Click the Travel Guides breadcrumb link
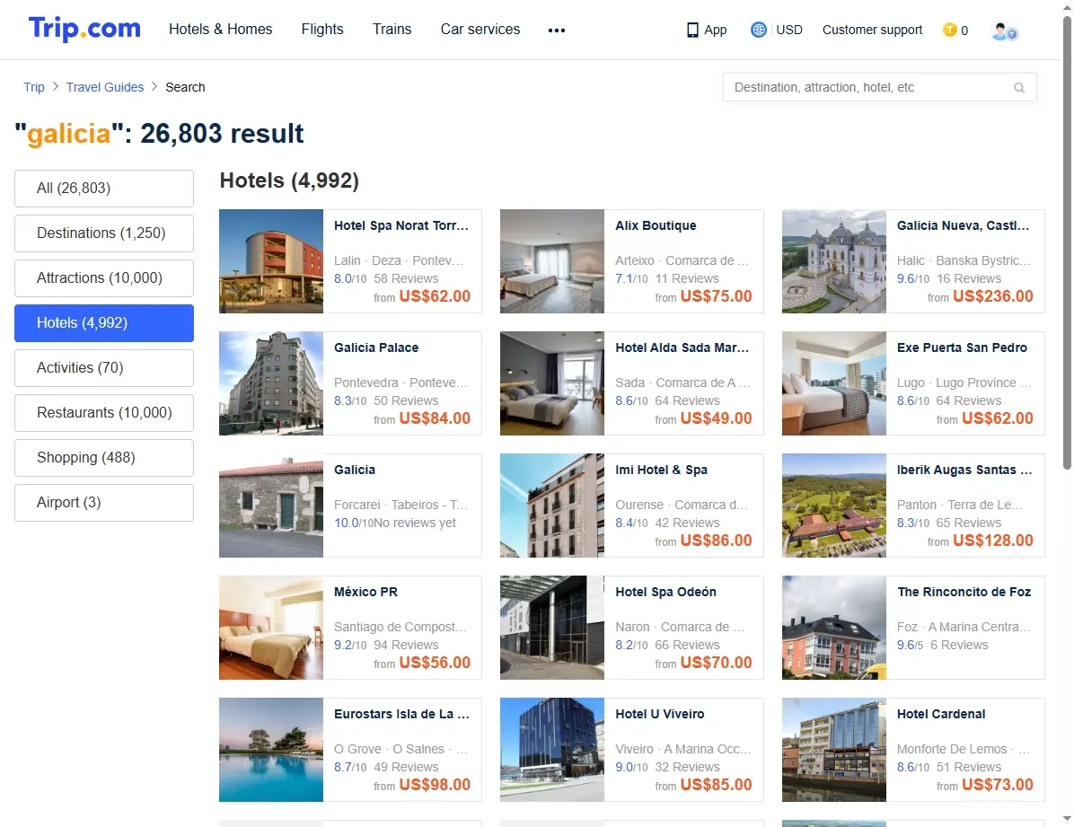The image size is (1074, 827). point(105,87)
